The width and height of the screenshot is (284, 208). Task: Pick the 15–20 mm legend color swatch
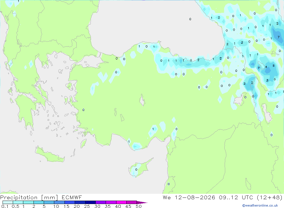pyautogui.click(x=70, y=202)
